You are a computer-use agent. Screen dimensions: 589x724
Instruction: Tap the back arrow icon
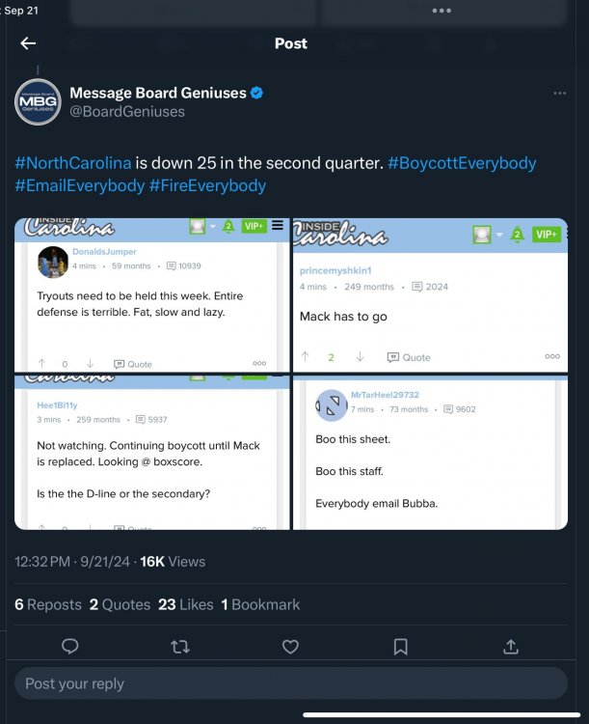(28, 43)
